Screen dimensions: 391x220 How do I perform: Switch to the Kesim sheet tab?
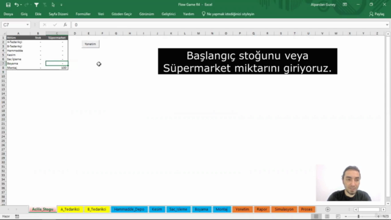point(157,209)
